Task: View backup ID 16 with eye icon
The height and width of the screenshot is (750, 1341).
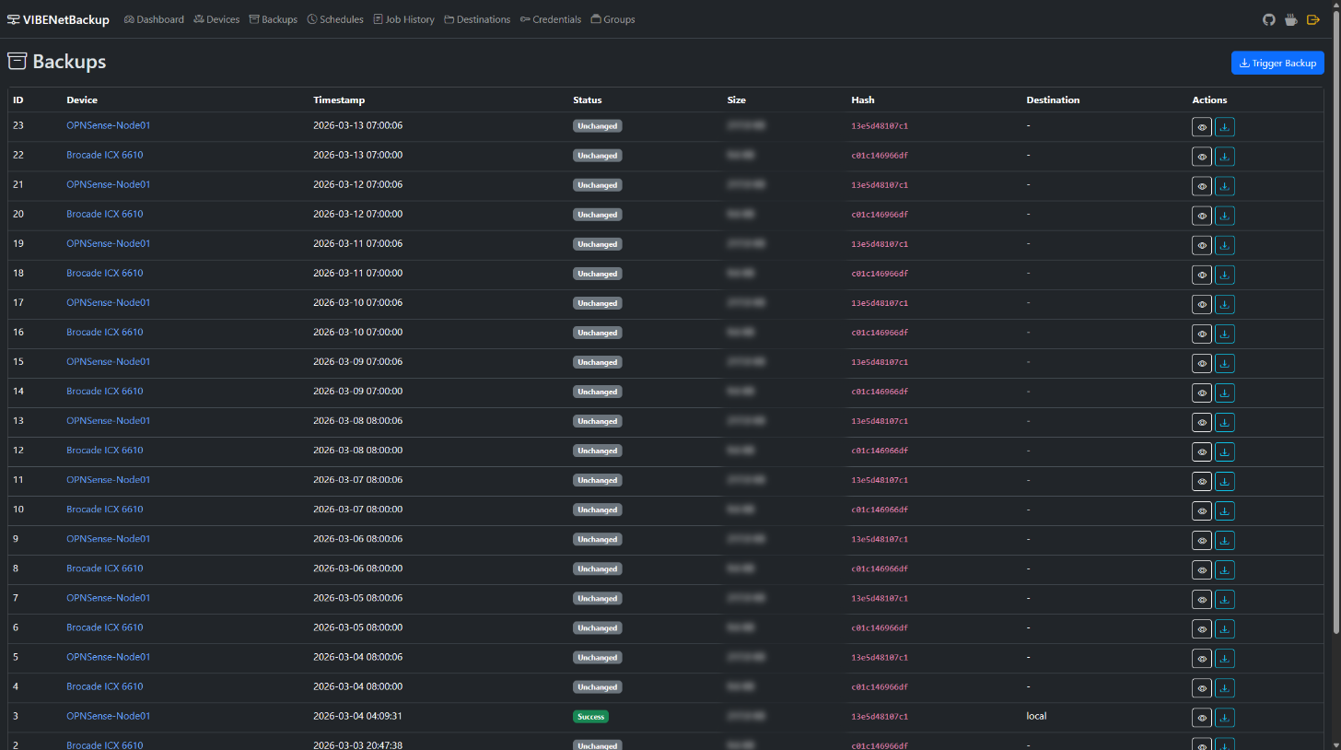Action: tap(1202, 334)
